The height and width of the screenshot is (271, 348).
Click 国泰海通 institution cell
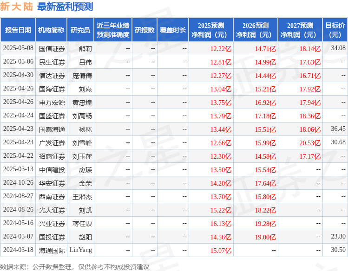[52, 129]
